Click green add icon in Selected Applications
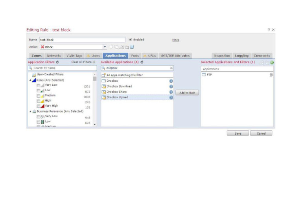This screenshot has width=302, height=214. click(272, 63)
